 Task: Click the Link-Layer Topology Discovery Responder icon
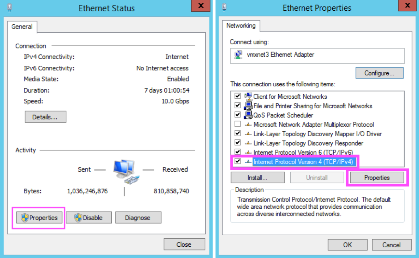248,143
